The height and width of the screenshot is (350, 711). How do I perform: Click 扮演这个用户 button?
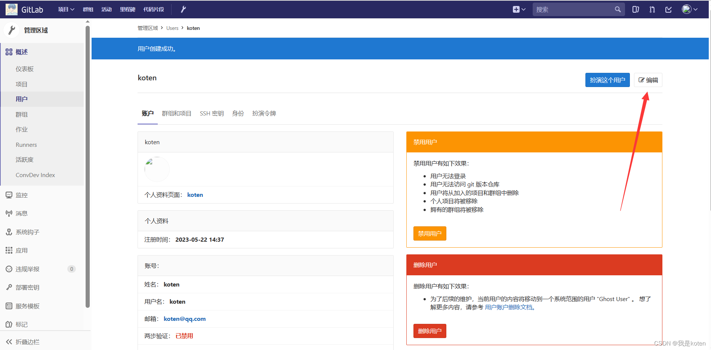[x=607, y=80]
